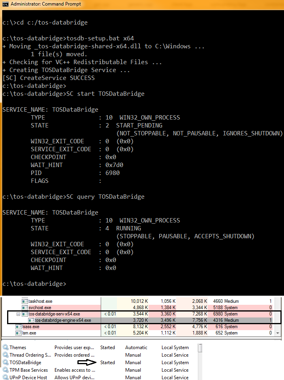Select the taskhost.exe process icon

24,301
